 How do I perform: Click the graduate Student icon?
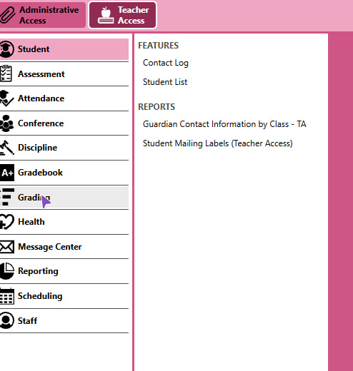click(x=6, y=49)
